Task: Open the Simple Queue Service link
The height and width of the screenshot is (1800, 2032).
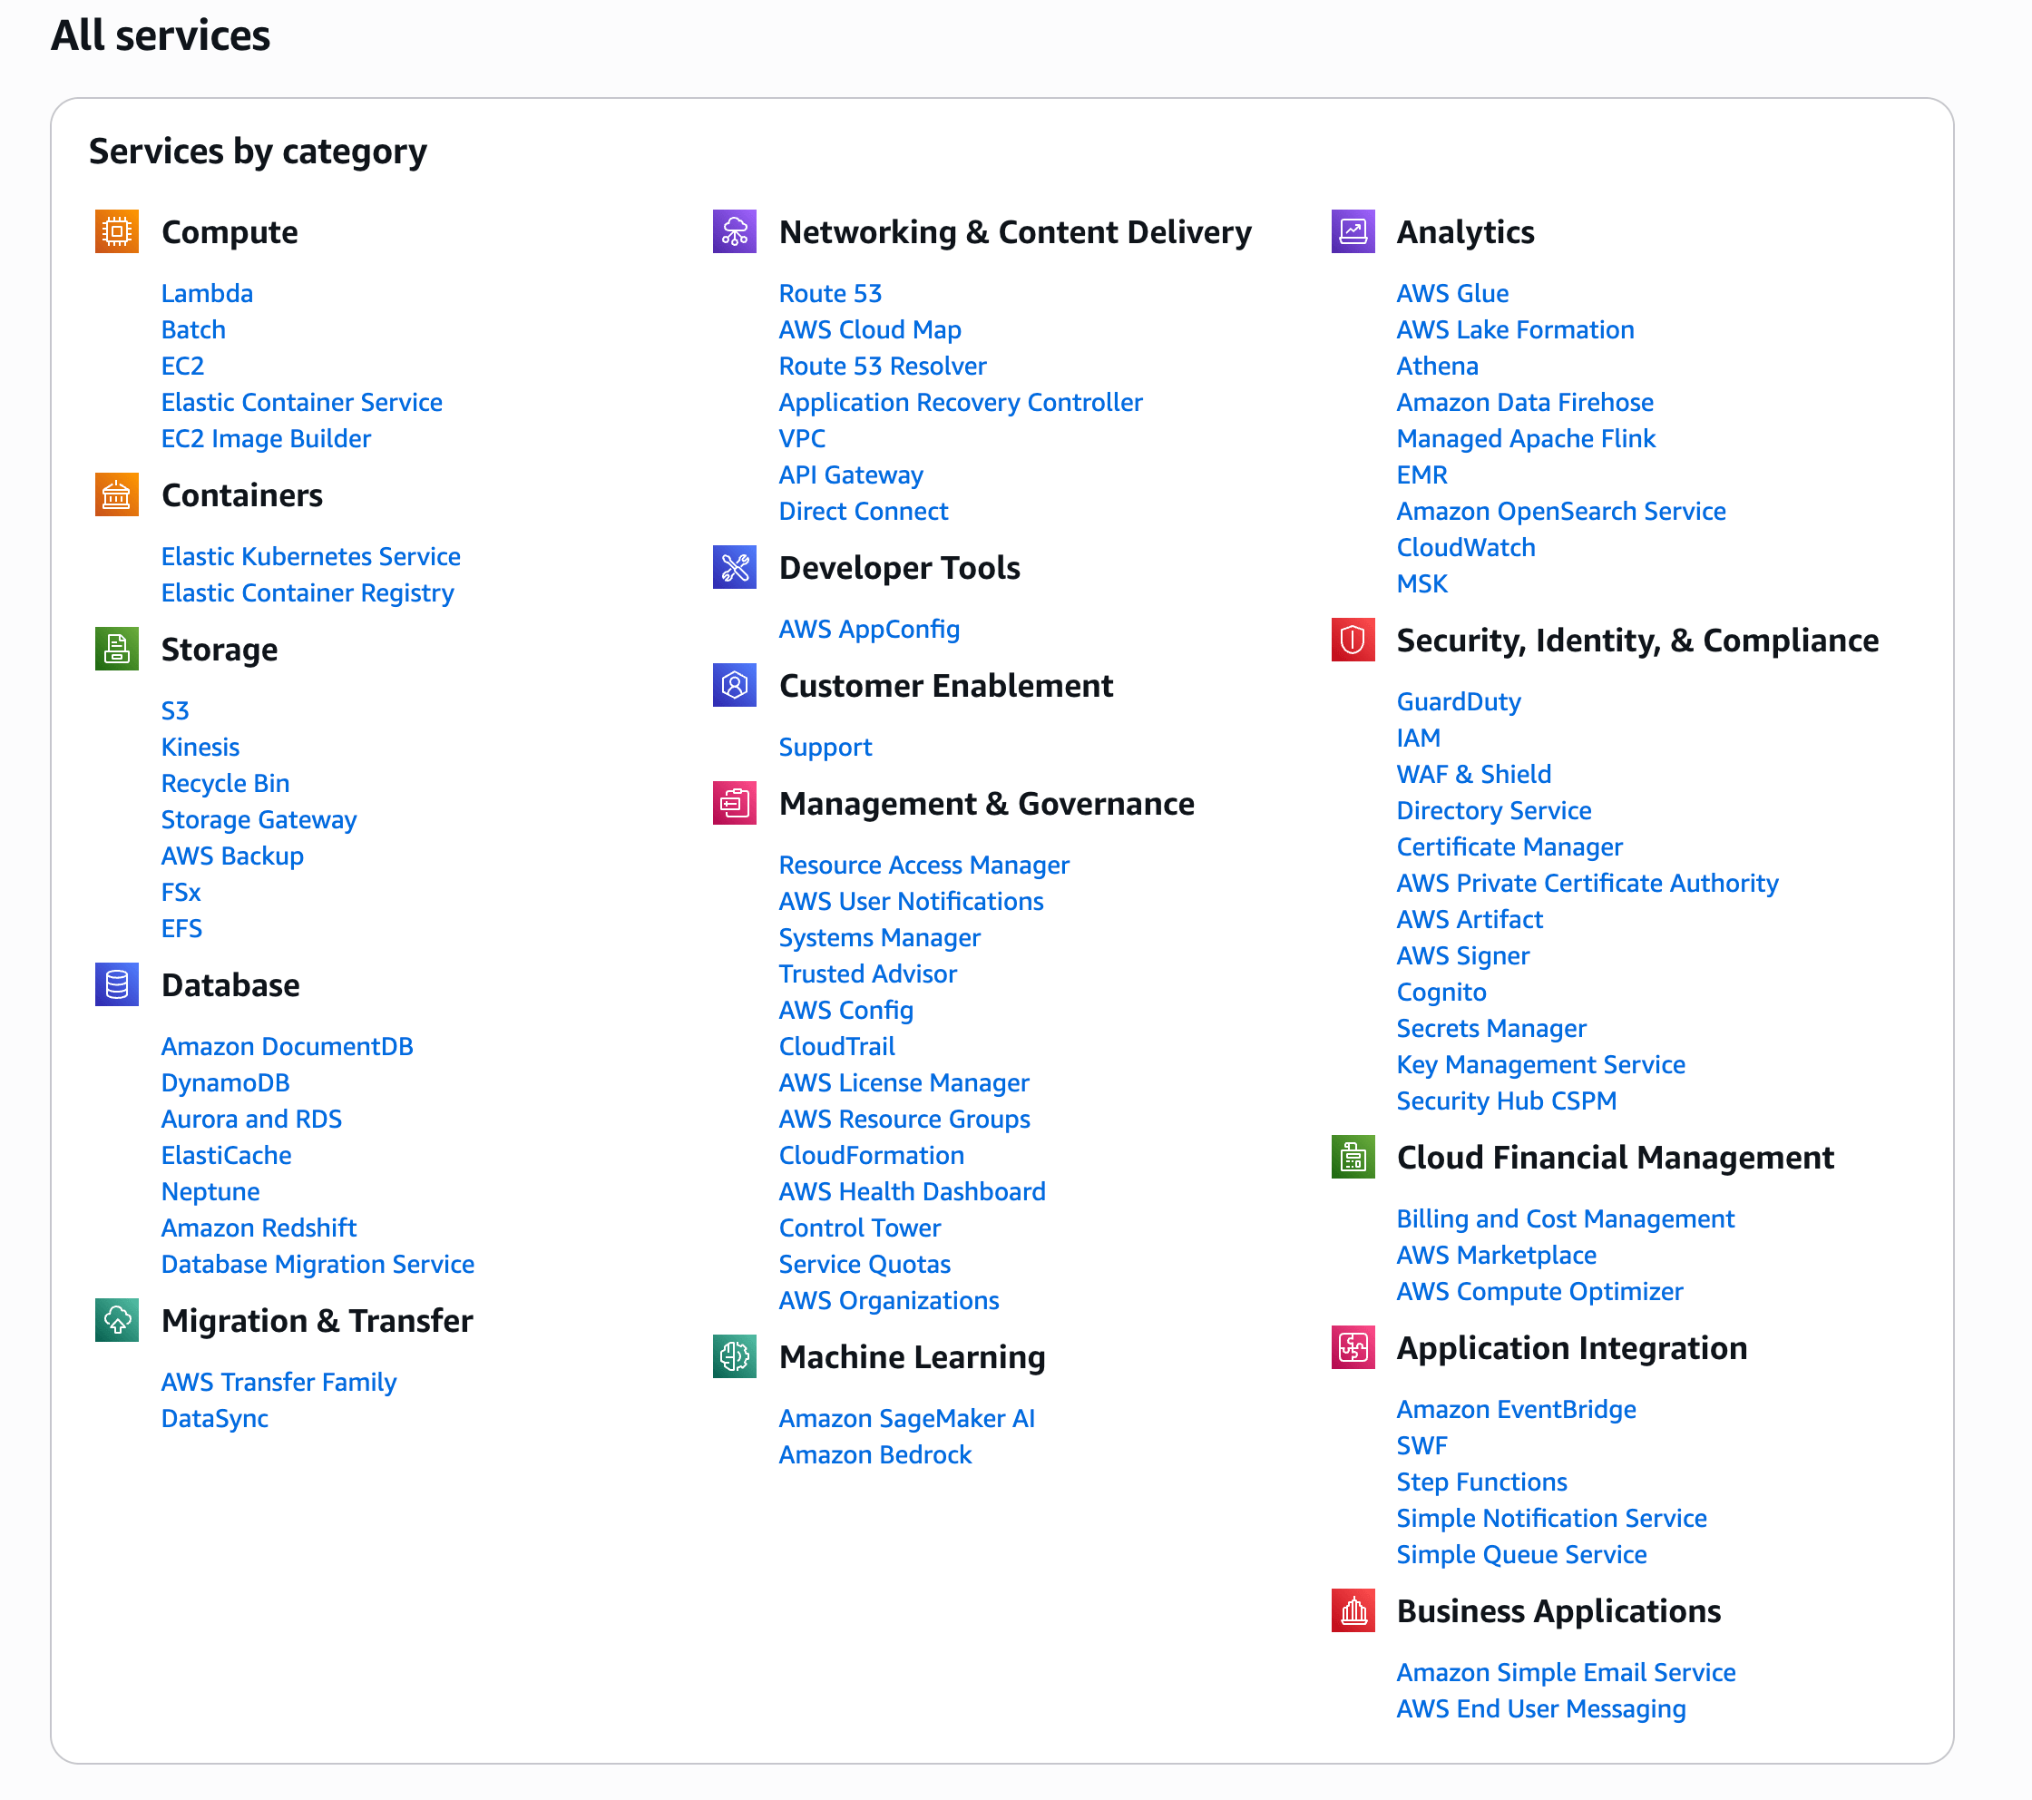Action: click(x=1521, y=1554)
